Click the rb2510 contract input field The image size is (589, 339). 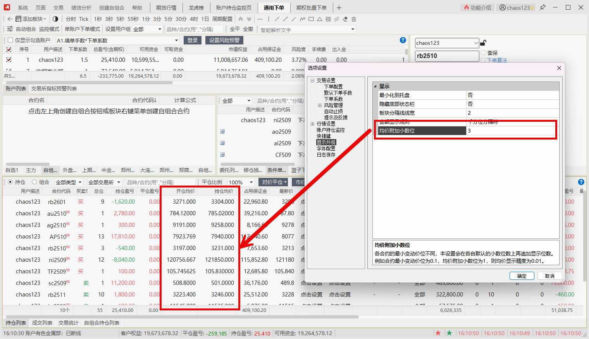(x=447, y=56)
